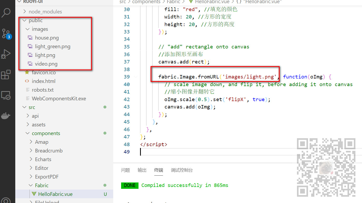Image resolution: width=362 pixels, height=203 pixels.
Task: Expand the ExportPDF folder
Action: (31, 177)
